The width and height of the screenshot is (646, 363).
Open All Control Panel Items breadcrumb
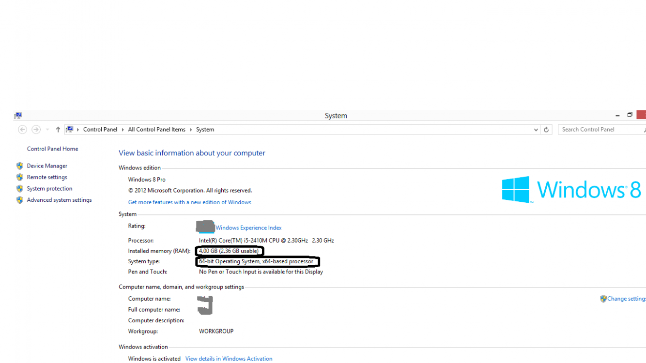(157, 130)
